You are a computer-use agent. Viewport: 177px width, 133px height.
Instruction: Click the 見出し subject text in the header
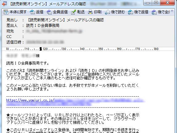pyautogui.click(x=65, y=20)
